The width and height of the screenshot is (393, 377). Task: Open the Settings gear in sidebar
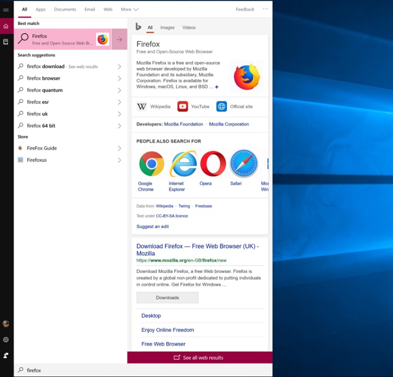point(6,339)
